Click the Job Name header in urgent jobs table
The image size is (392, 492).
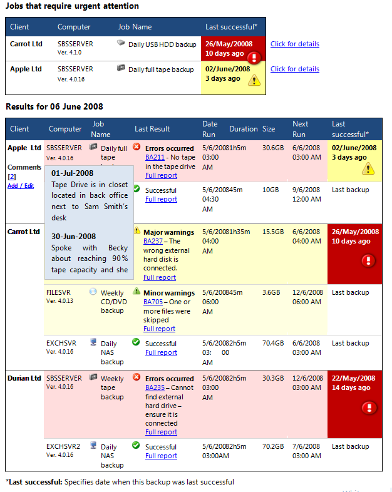tap(135, 27)
